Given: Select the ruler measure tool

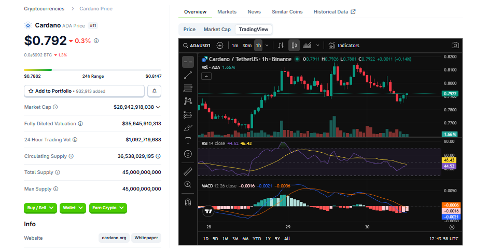Looking at the screenshot, I should point(188,171).
